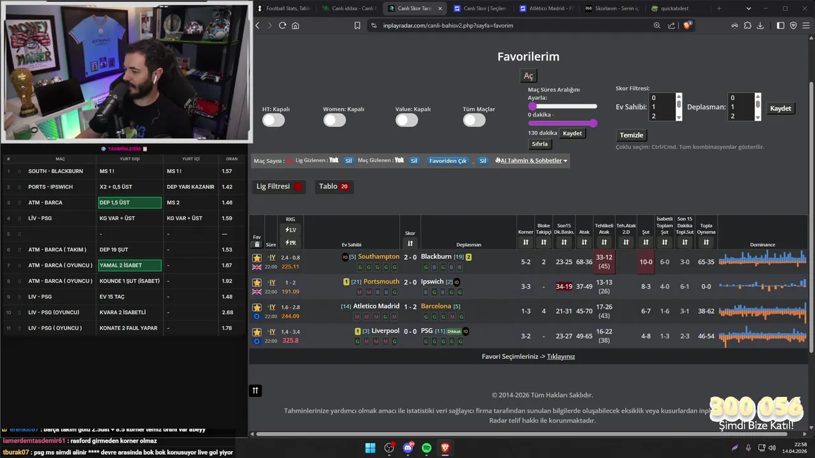This screenshot has height=458, width=815.
Task: Toggle the Women: Kapalı switch
Action: (x=334, y=120)
